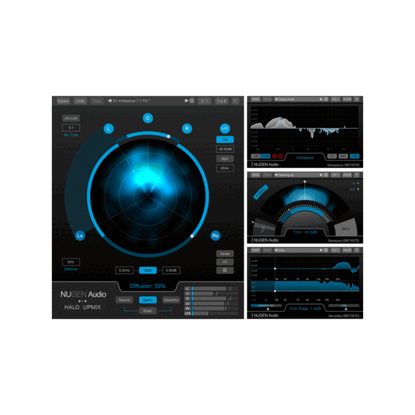Go to previous preset in Halo Upmix
The width and height of the screenshot is (415, 415).
[109, 101]
